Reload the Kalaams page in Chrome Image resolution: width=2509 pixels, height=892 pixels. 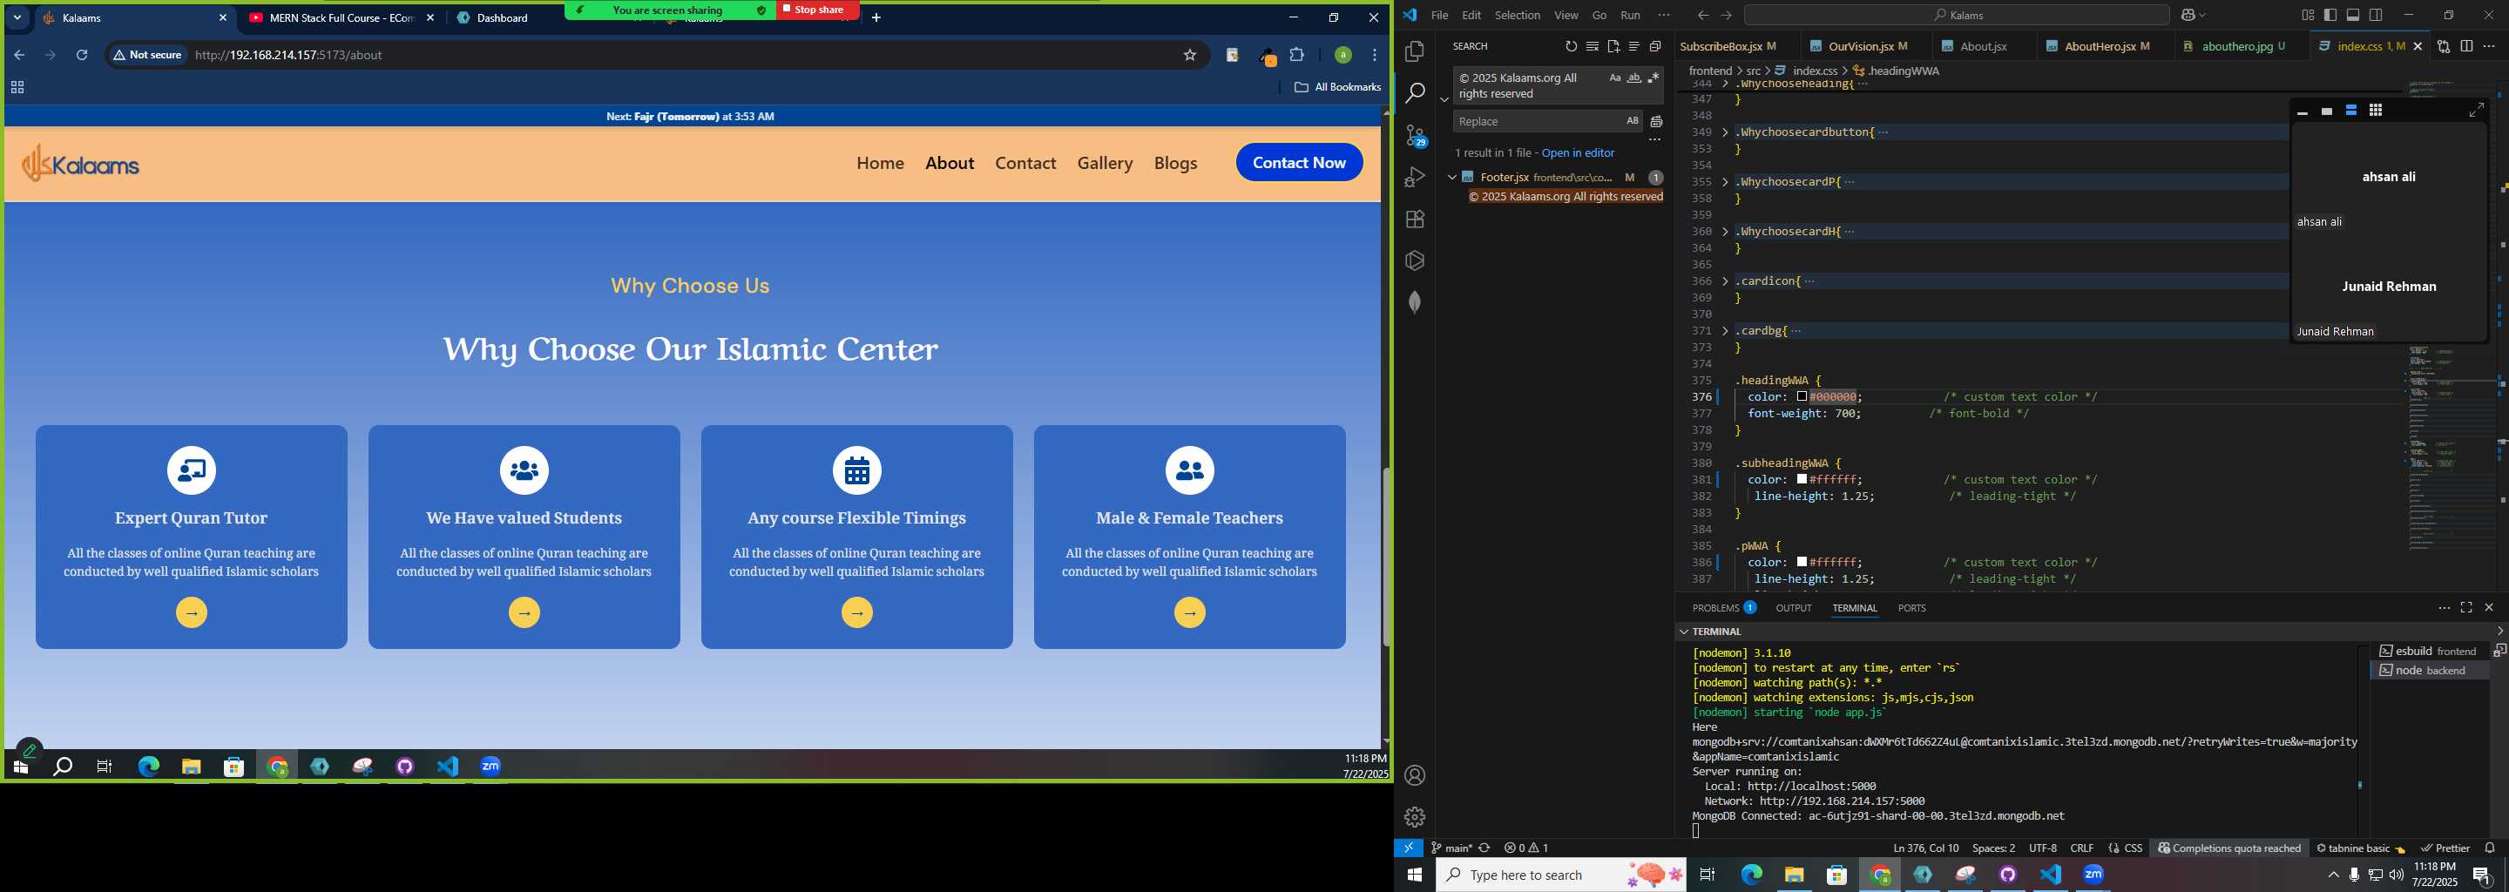82,56
